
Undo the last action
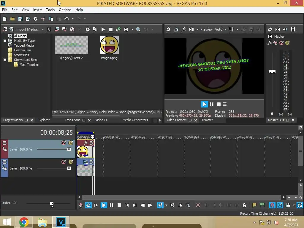click(x=66, y=19)
